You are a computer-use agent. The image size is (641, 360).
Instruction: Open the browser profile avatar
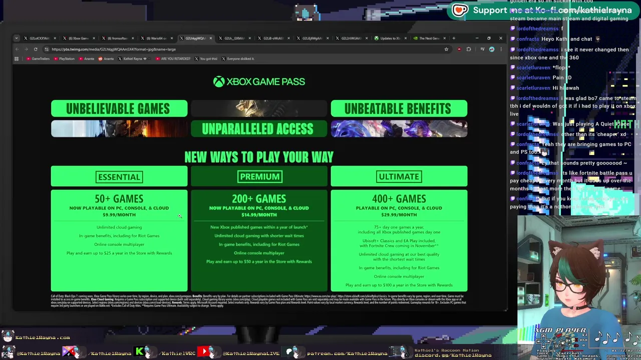point(492,49)
